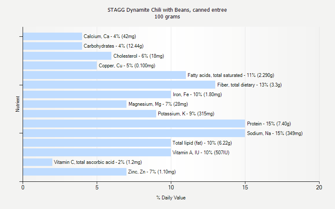The image size is (335, 209).
Task: Select the Fiber, total dietary bar
Action: (119, 85)
